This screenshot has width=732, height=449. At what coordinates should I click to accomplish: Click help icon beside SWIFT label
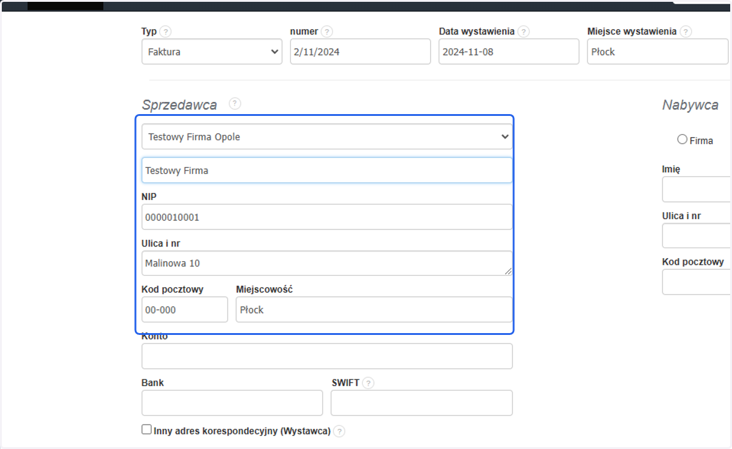coord(368,383)
